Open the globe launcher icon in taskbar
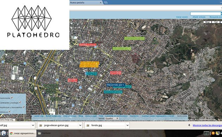 (4, 133)
